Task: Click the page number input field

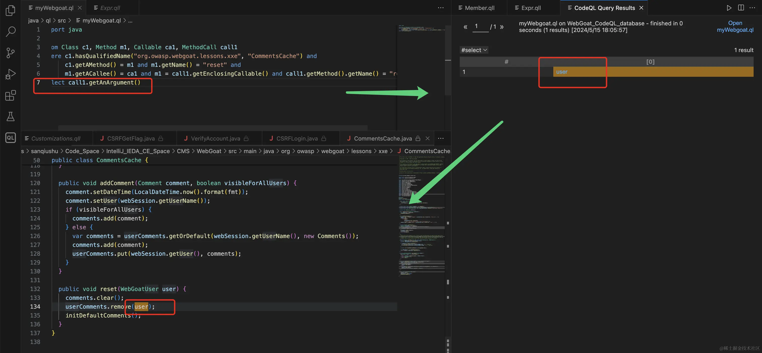Action: [480, 27]
